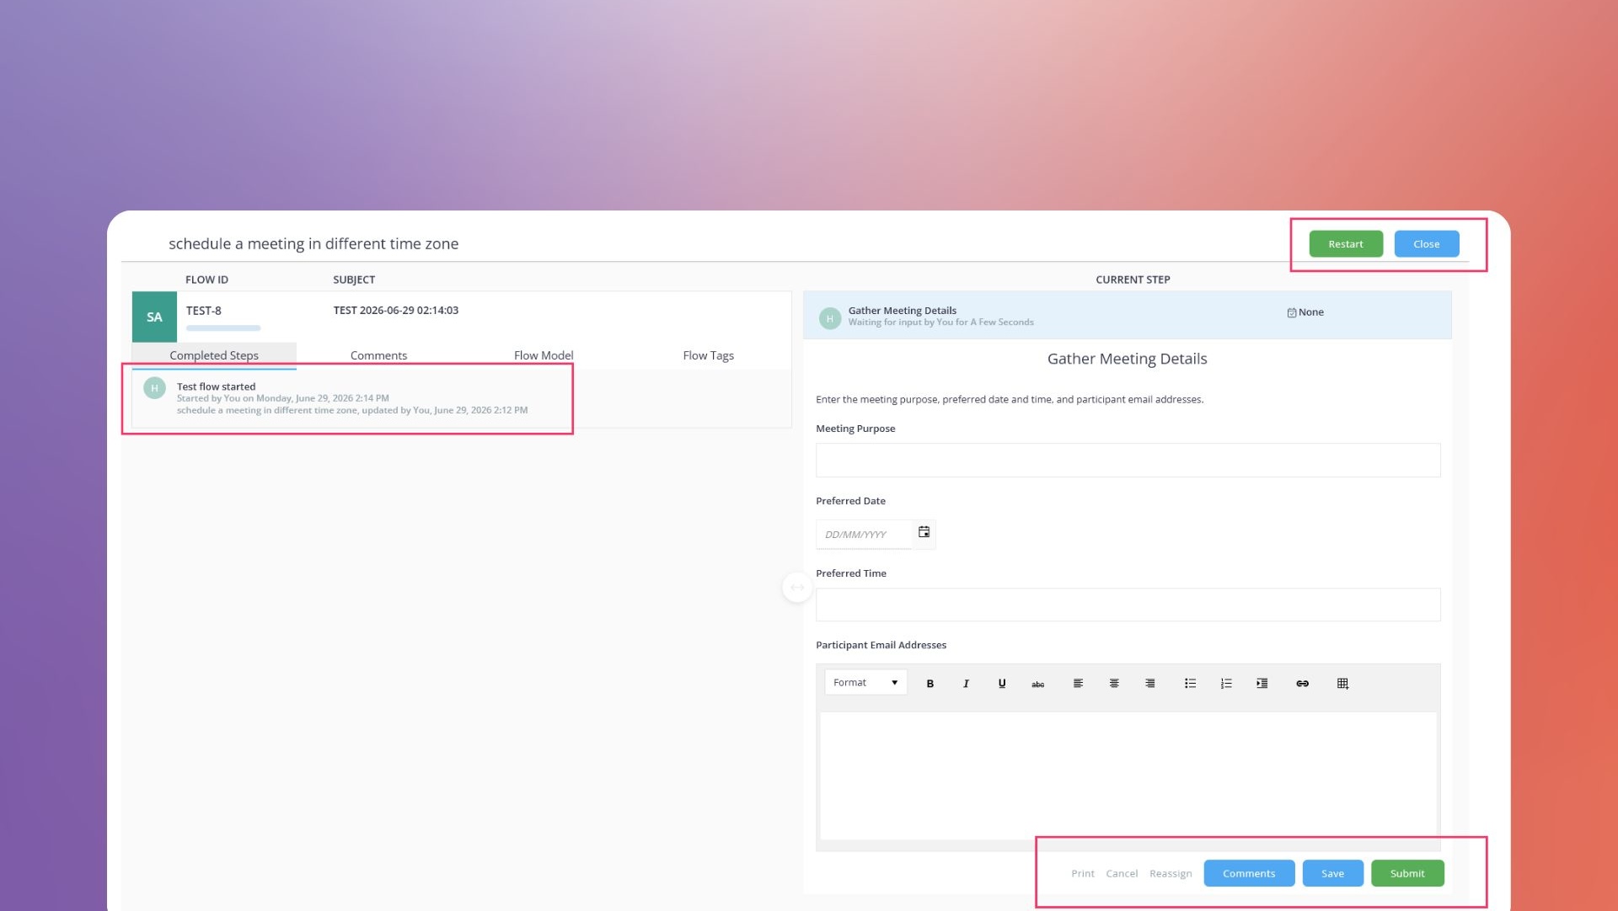Click subject TEST 2026-06-29 02:14:03
Screen dimensions: 1618x911
pos(396,311)
